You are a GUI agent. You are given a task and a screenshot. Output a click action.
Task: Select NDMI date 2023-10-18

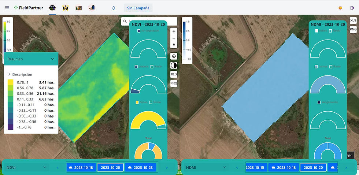click(x=284, y=167)
